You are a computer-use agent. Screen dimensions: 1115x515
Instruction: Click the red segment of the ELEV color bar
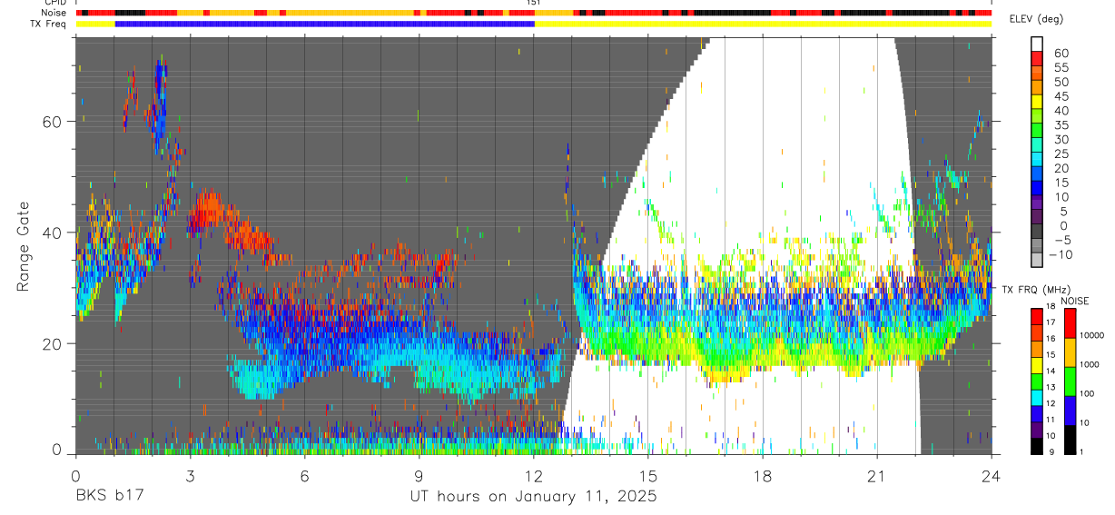(1037, 58)
